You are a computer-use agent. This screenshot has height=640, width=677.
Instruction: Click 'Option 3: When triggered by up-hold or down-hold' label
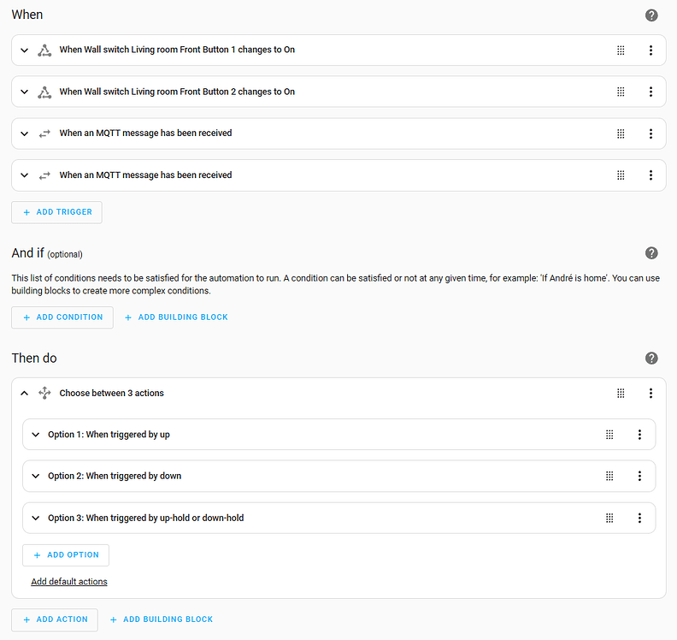point(145,519)
